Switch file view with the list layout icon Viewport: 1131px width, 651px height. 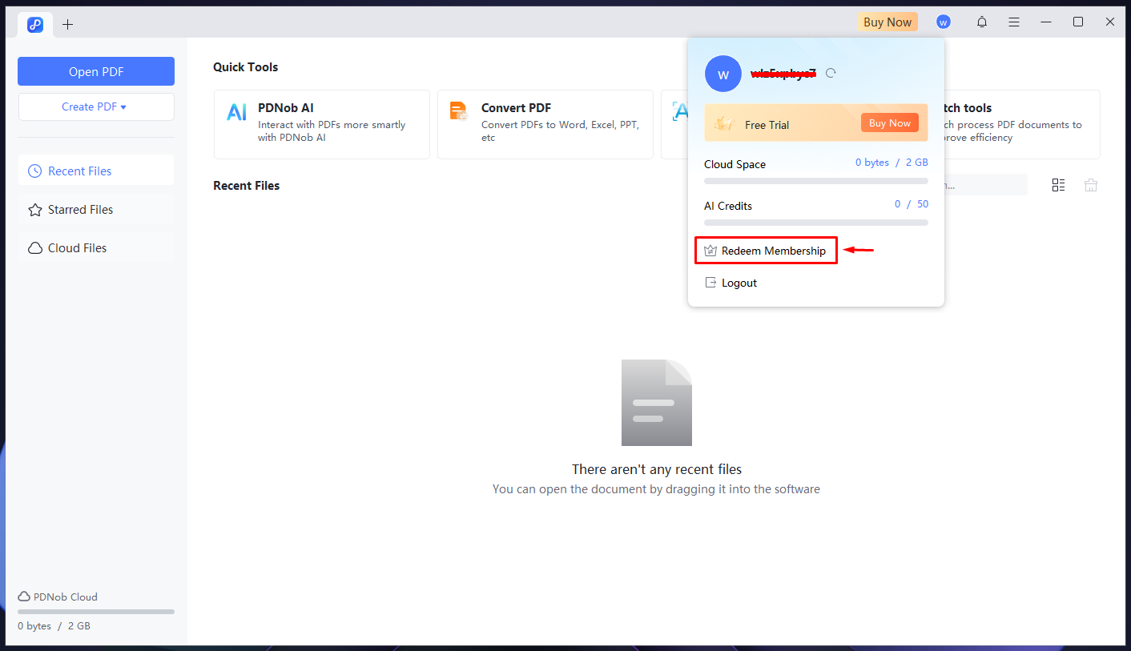tap(1059, 185)
